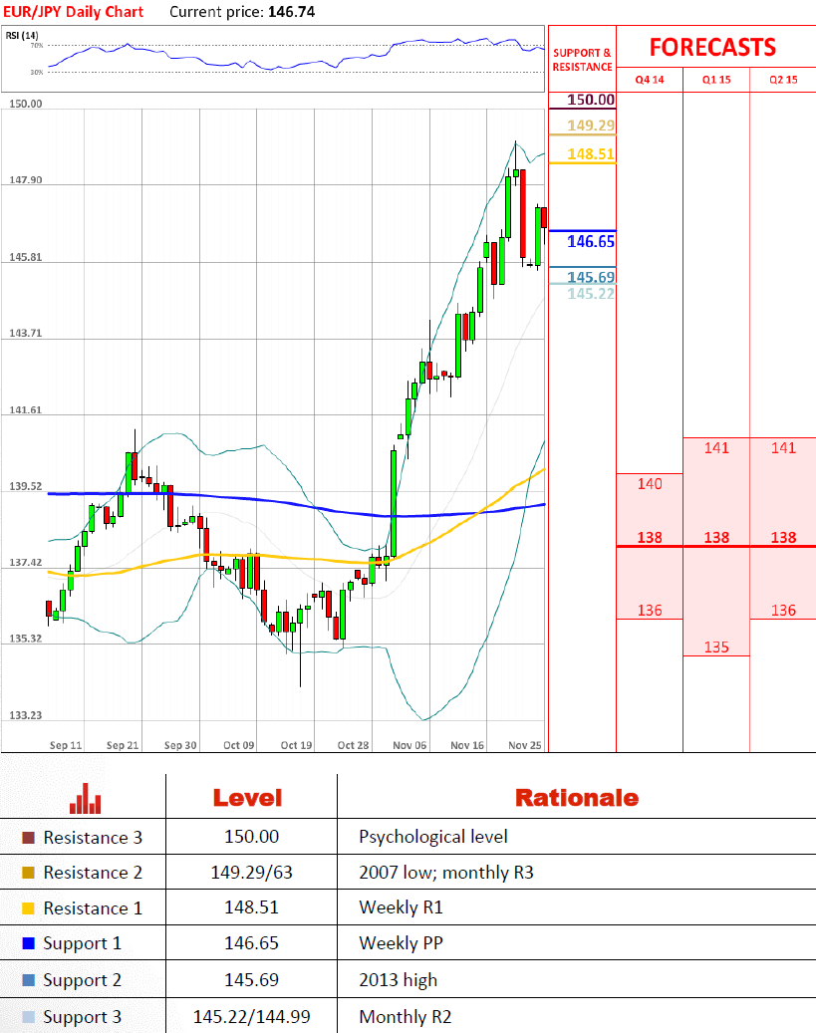816x1033 pixels.
Task: Click the 148.51 resistance level label beside chart
Action: click(x=591, y=154)
